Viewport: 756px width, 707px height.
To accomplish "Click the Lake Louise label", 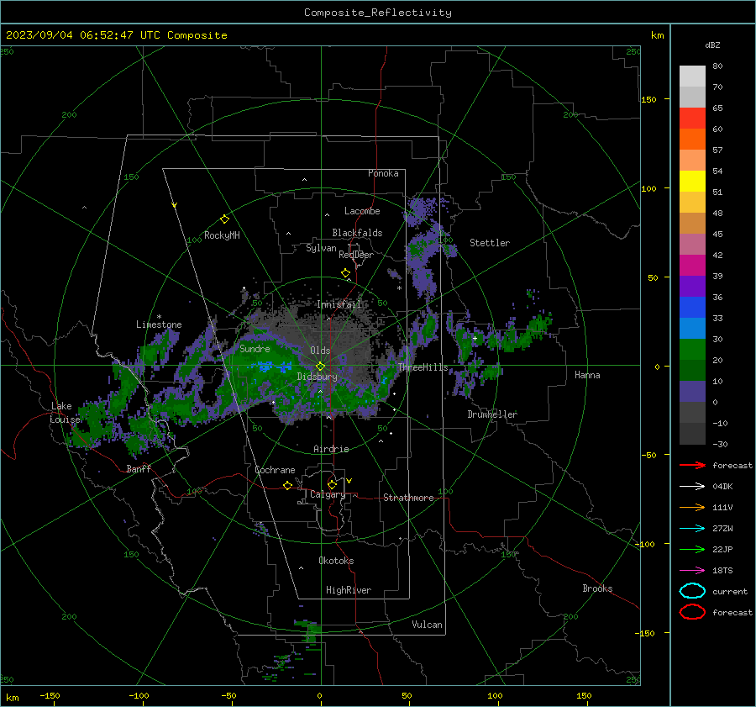I will tap(65, 413).
